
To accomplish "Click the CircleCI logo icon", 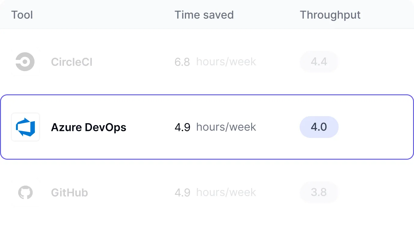I will [x=25, y=62].
